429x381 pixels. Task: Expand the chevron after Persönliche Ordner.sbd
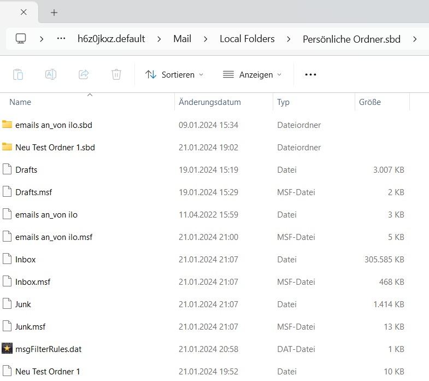click(x=415, y=39)
